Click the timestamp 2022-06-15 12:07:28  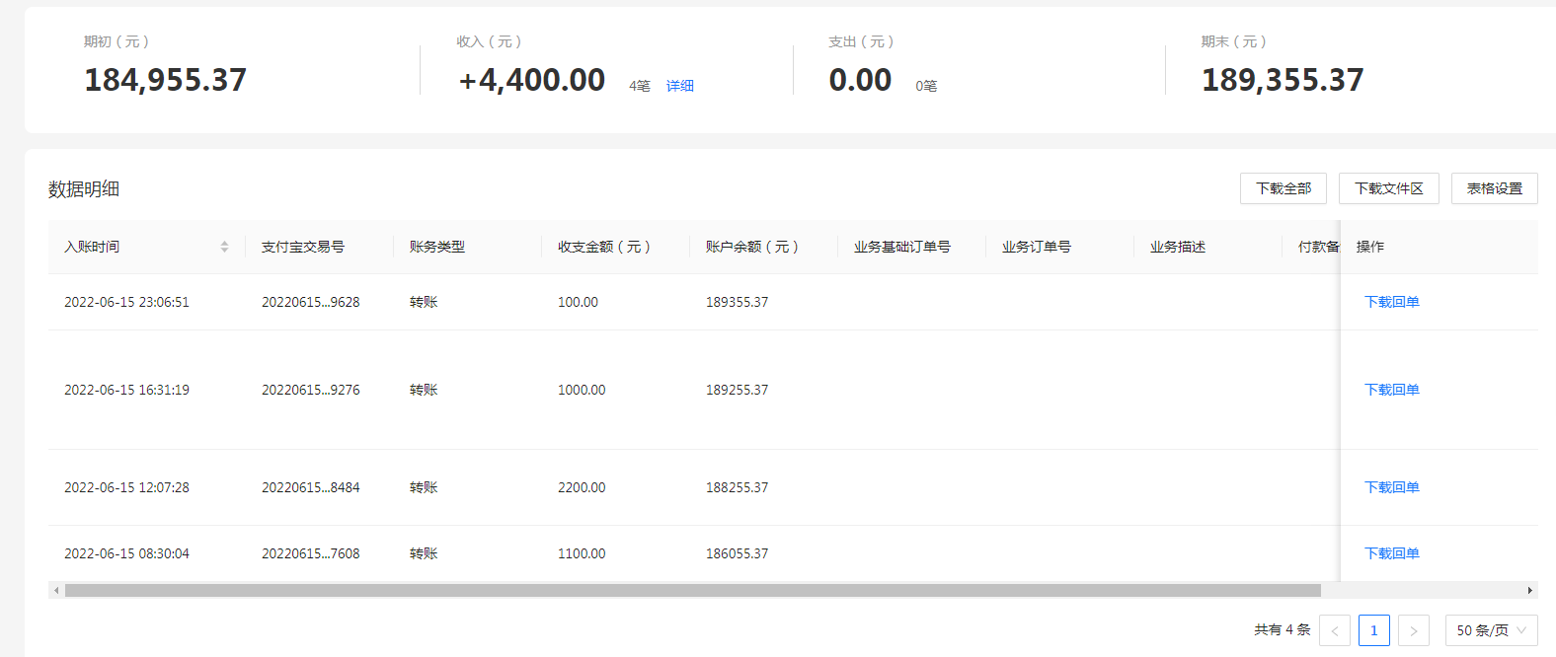tap(126, 487)
